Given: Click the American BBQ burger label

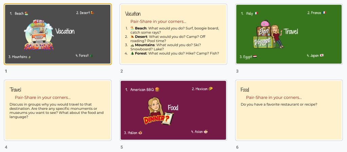Looking at the screenshot, I should tap(145, 90).
